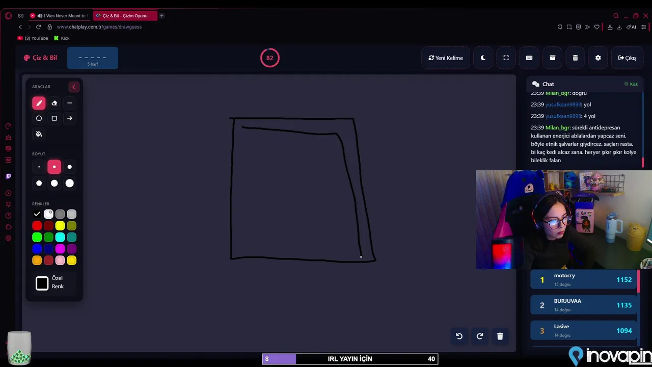Collapse the Araçlar tools panel
652x367 pixels.
pos(73,87)
